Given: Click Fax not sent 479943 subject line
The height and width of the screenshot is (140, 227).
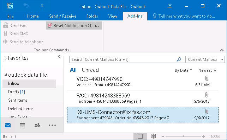Looking at the screenshot, I should pos(123,118).
